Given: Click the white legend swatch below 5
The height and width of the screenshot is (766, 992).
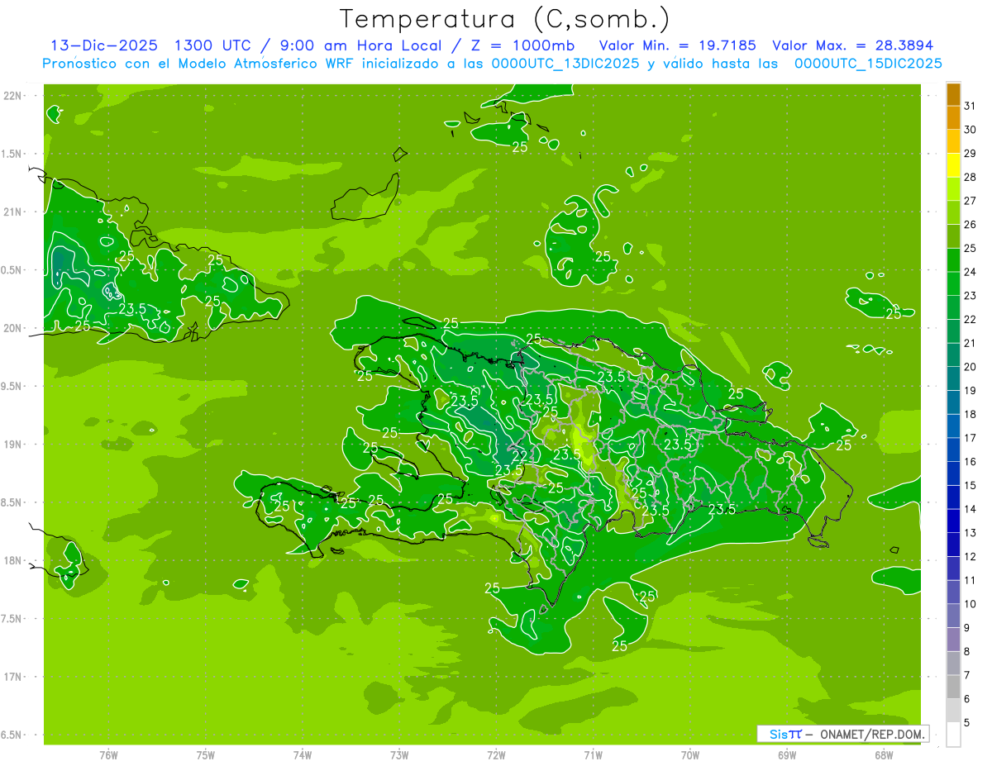Looking at the screenshot, I should coord(953,735).
